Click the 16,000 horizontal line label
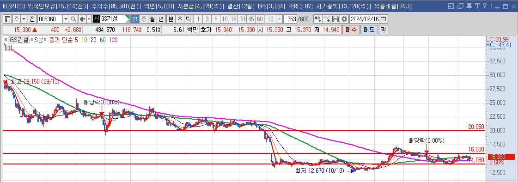The height and width of the screenshot is (182, 518). pyautogui.click(x=476, y=149)
